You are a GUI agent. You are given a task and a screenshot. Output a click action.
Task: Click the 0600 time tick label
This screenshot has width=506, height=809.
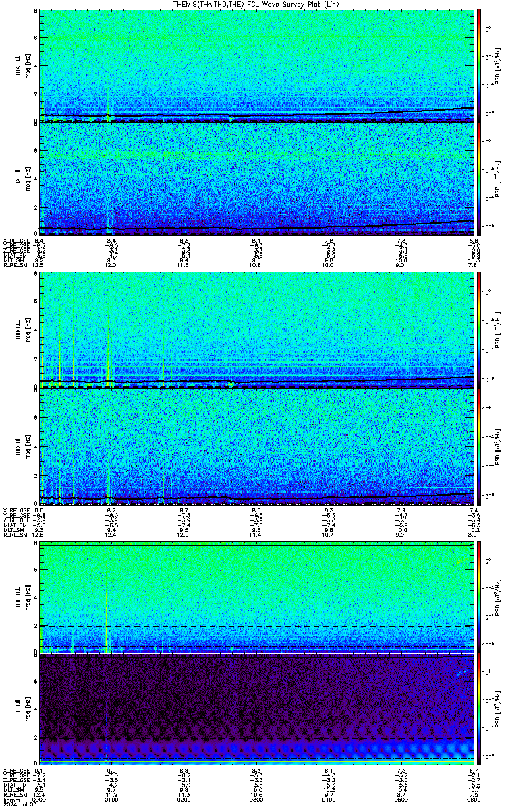tap(474, 800)
